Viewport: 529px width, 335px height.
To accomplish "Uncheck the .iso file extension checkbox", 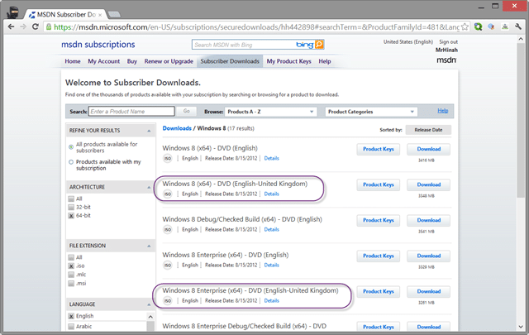I will 71,266.
